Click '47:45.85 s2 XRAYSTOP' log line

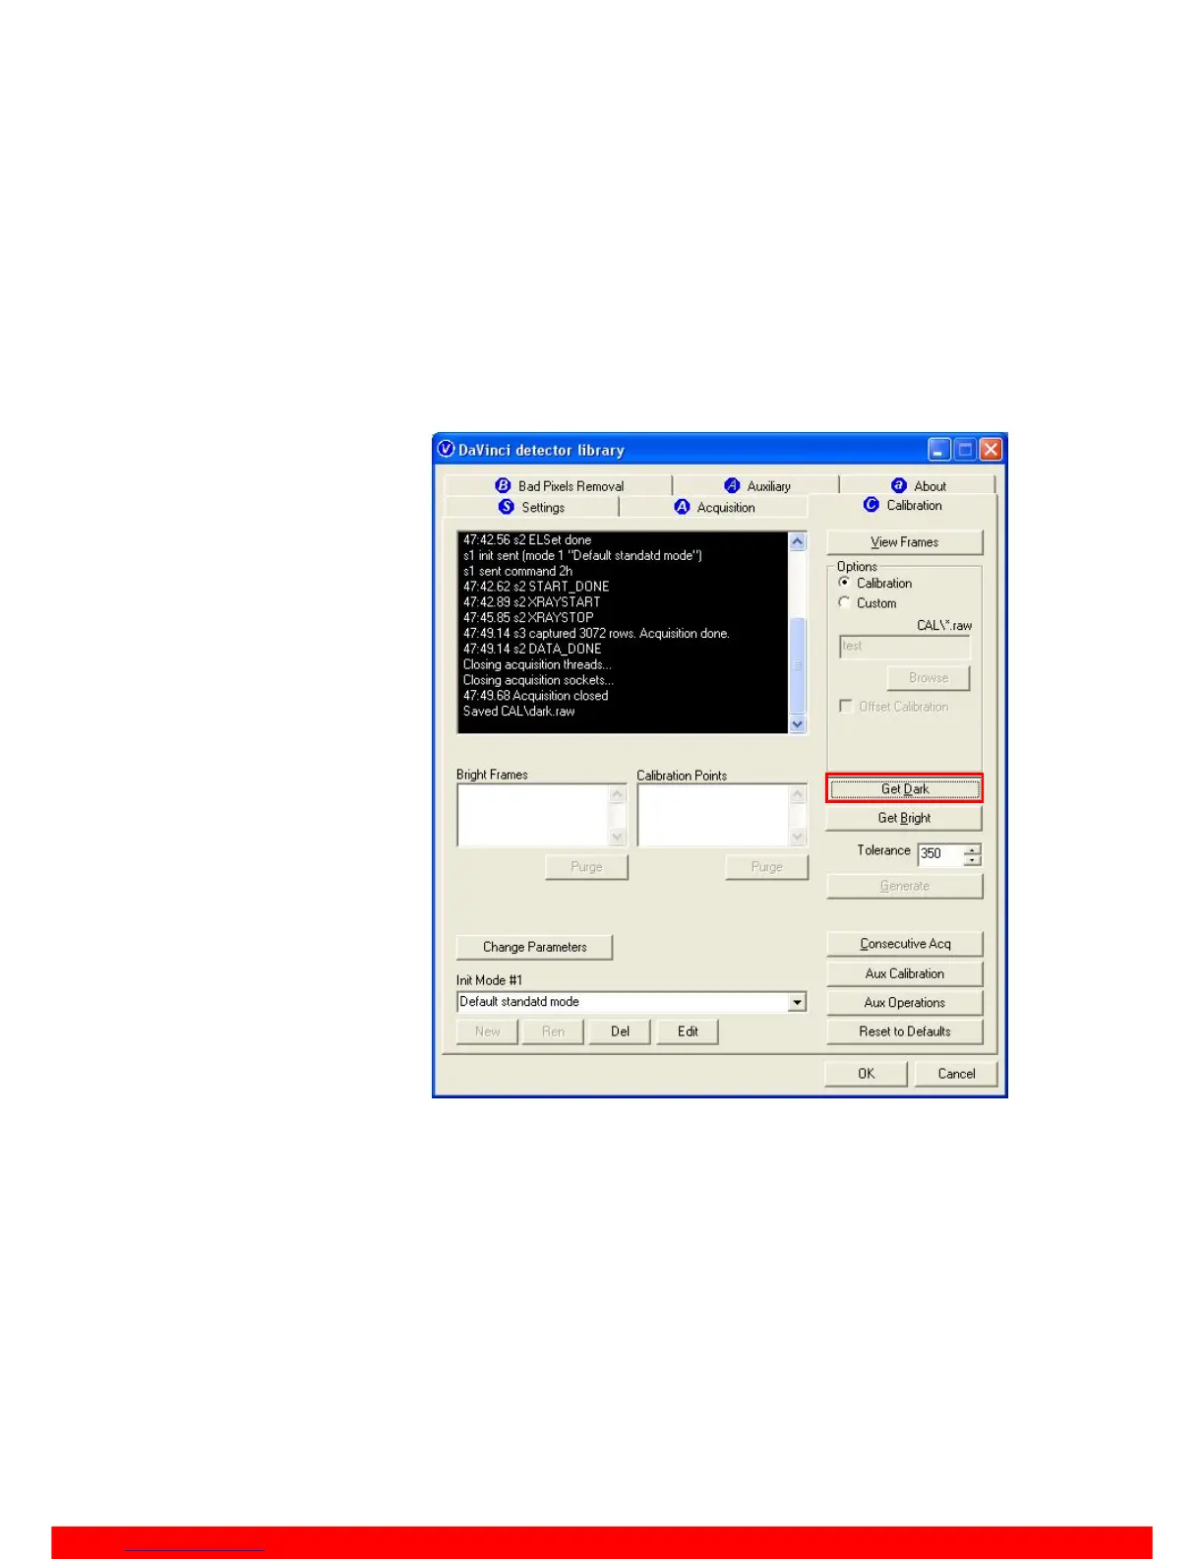click(528, 618)
